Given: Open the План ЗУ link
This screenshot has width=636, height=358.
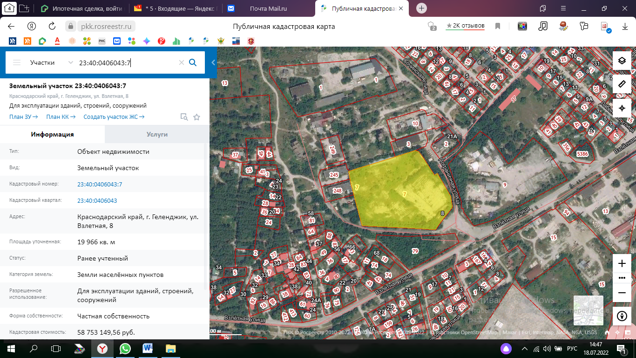Looking at the screenshot, I should click(x=23, y=117).
